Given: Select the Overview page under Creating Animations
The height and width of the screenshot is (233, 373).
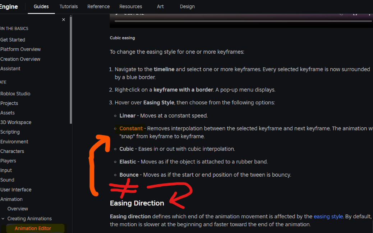Looking at the screenshot, I should (x=18, y=209).
